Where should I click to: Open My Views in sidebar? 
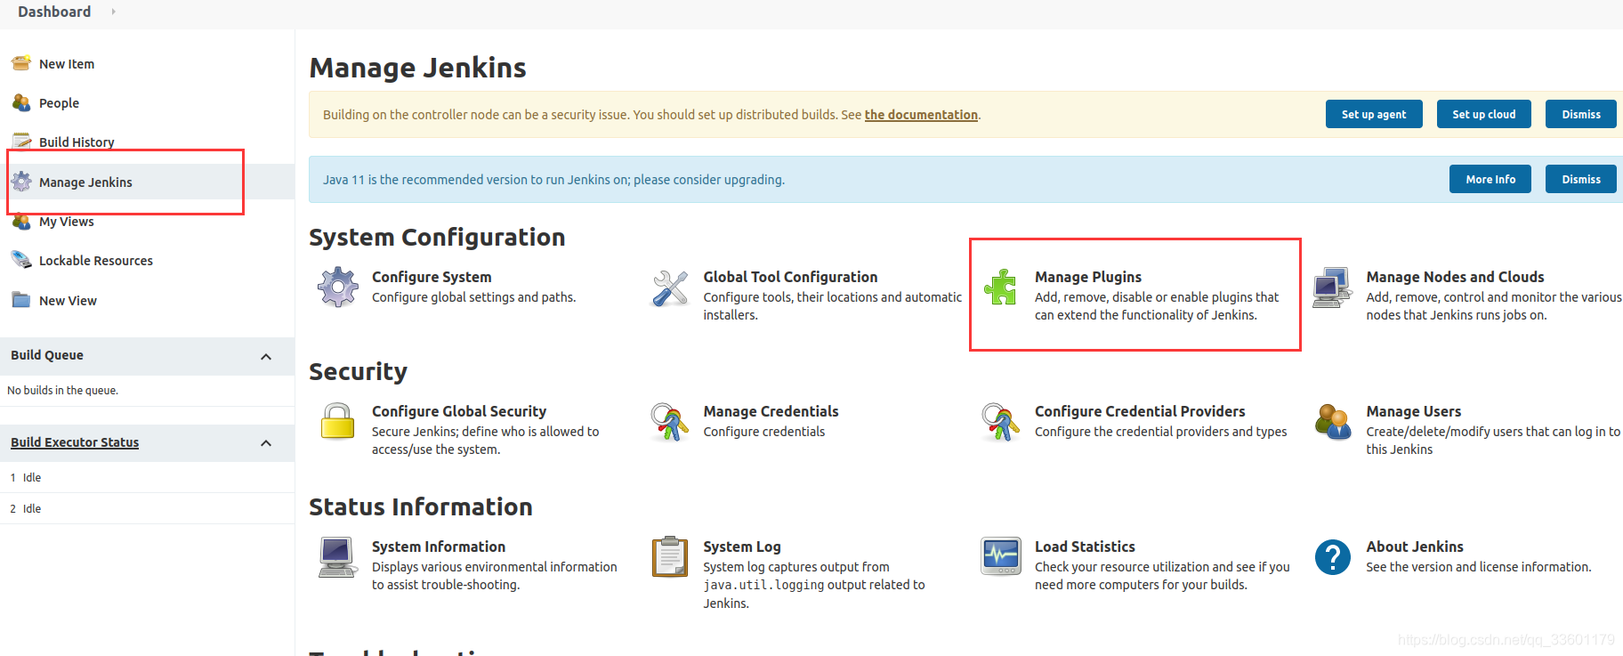[67, 222]
